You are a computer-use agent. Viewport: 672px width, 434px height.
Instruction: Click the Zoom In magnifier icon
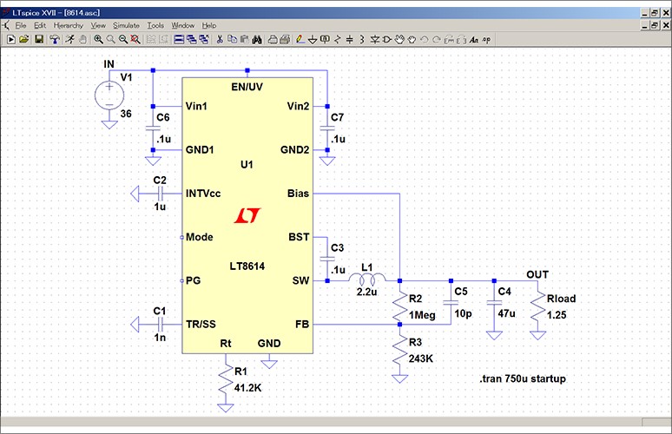coord(98,39)
